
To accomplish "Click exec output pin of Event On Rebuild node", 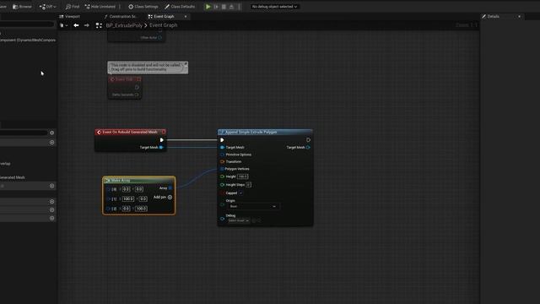I will coord(161,140).
